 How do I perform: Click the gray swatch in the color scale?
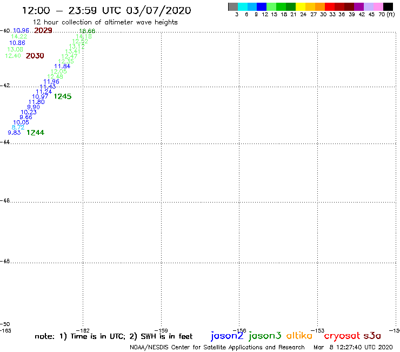pos(233,6)
